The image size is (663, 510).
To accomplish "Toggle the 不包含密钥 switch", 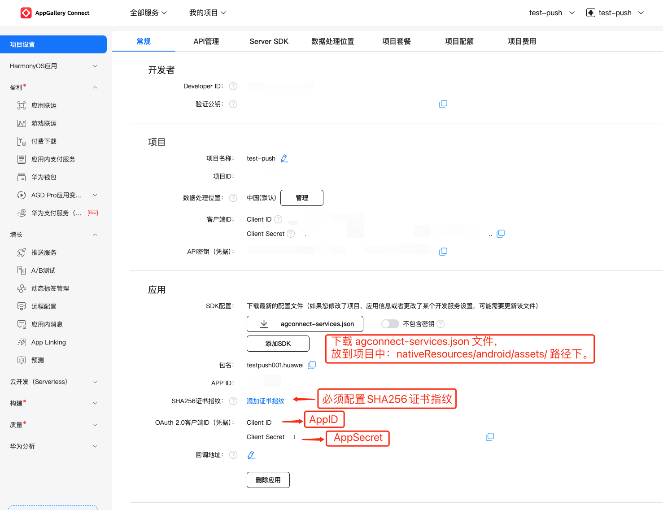I will [390, 324].
